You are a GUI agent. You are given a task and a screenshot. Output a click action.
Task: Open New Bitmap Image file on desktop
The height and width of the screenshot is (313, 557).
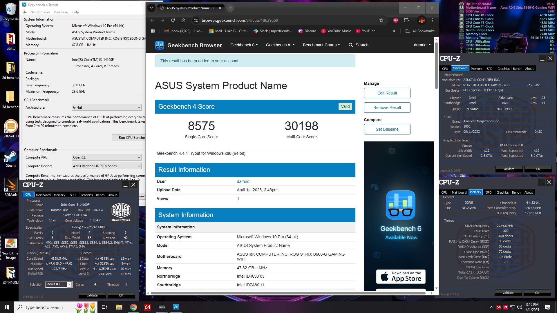(11, 248)
